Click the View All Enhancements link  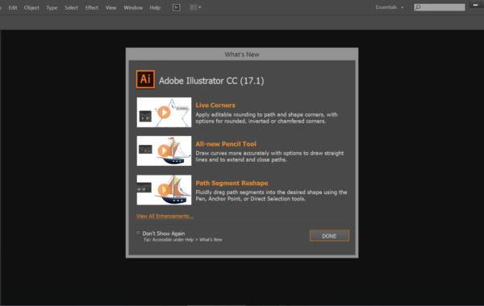click(165, 216)
